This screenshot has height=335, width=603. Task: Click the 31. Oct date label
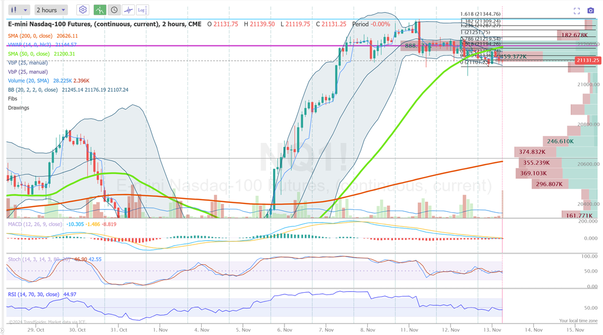119,330
